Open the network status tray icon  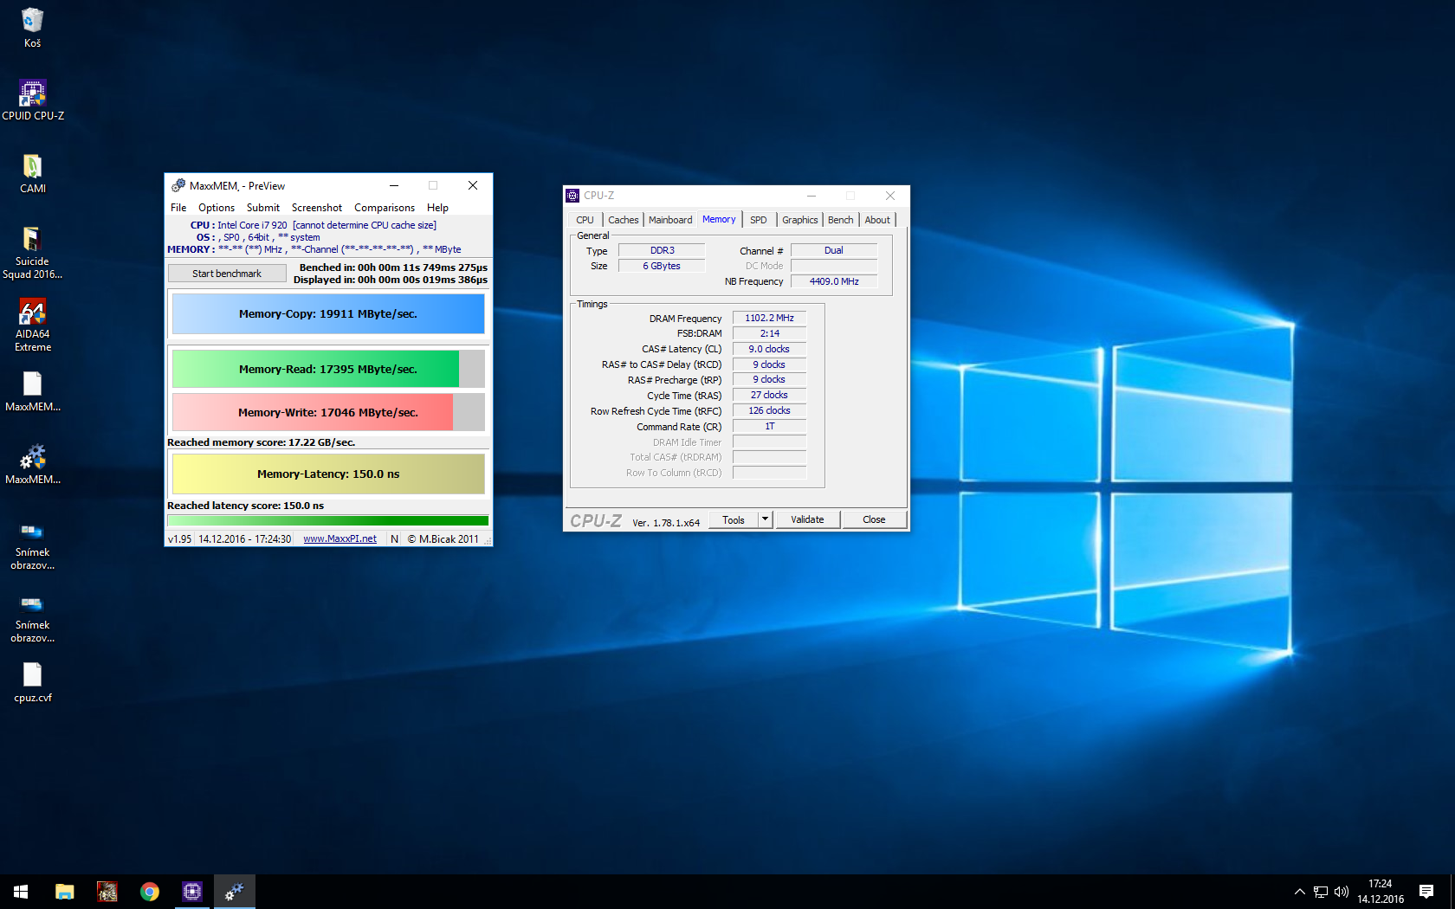tap(1321, 892)
